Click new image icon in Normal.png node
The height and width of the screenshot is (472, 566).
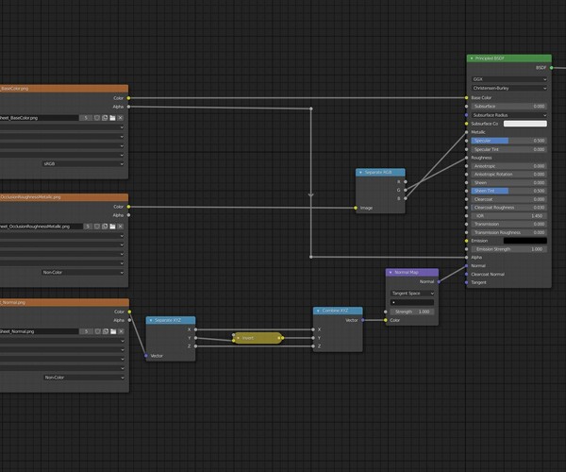click(106, 331)
